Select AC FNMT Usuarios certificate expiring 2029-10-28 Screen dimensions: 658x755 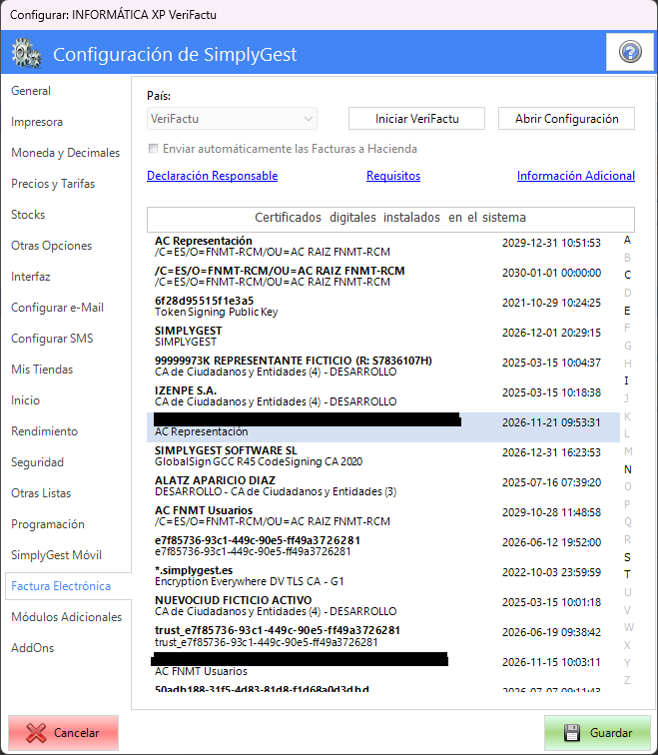pos(383,515)
